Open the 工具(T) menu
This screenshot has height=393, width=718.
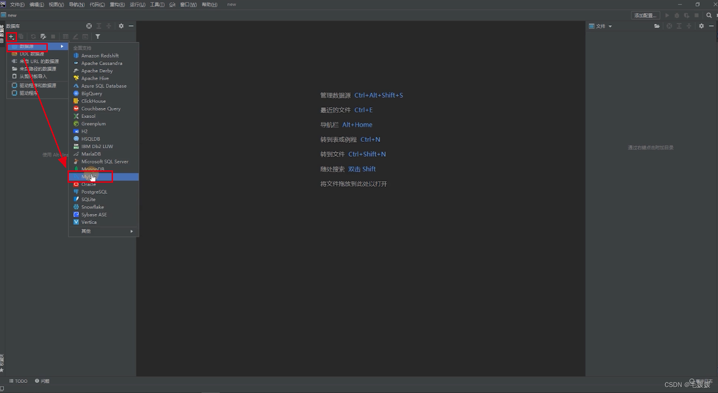(x=157, y=5)
